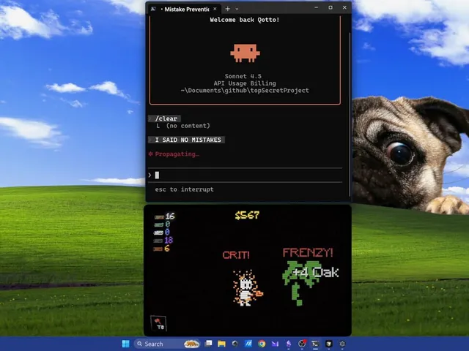Click the topSecretProject path text
The image size is (469, 351).
245,91
